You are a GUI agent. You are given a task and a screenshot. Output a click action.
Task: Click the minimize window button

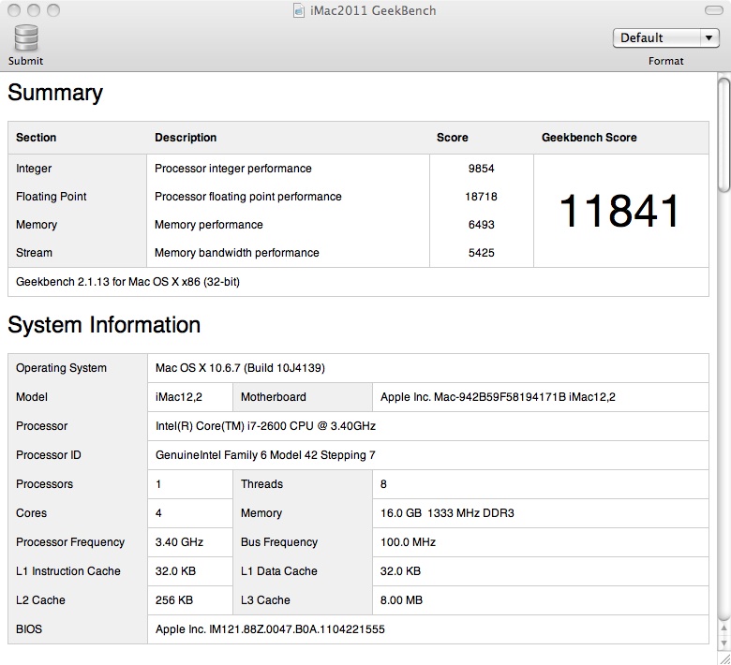tap(34, 10)
